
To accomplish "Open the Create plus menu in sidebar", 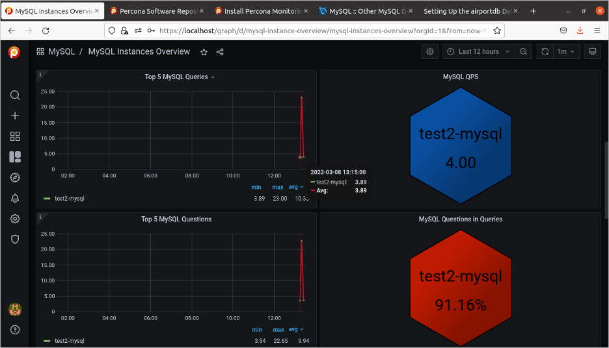I will point(15,116).
